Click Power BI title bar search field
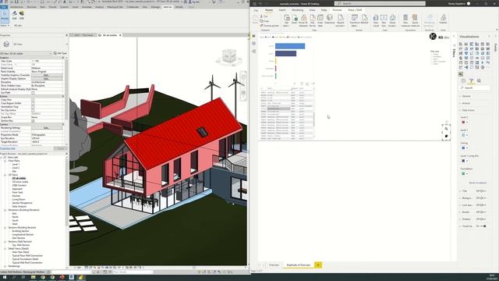Image resolution: width=499 pixels, height=281 pixels. click(380, 3)
